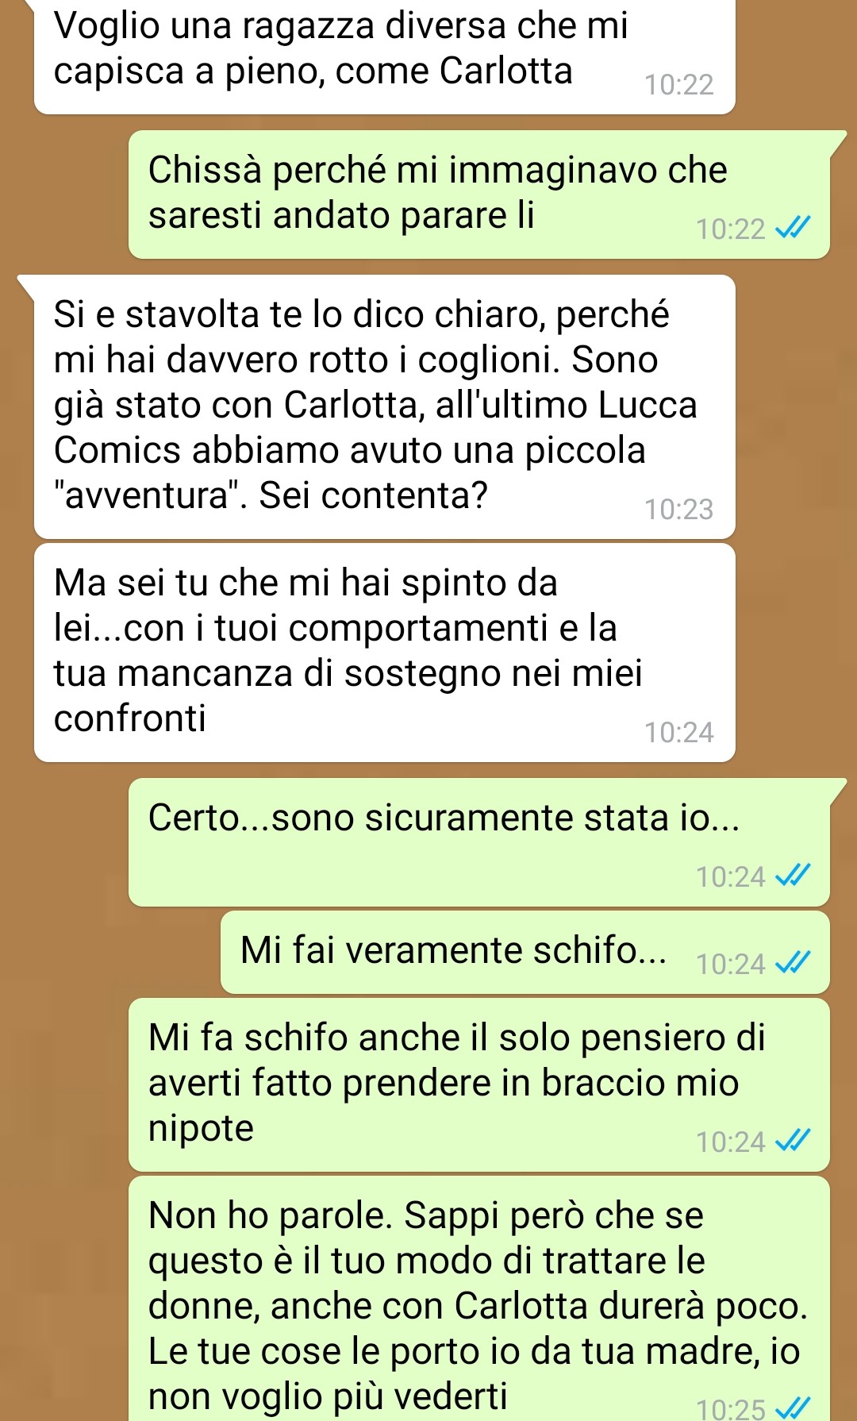This screenshot has height=1421, width=857.
Task: Select the message mentioning Lucca Comics
Action: point(385,406)
